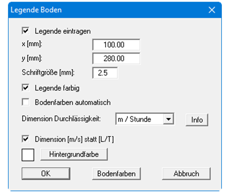Toggle the Legende eintragen checkbox
Screen dimensions: 225x194
(x=25, y=31)
